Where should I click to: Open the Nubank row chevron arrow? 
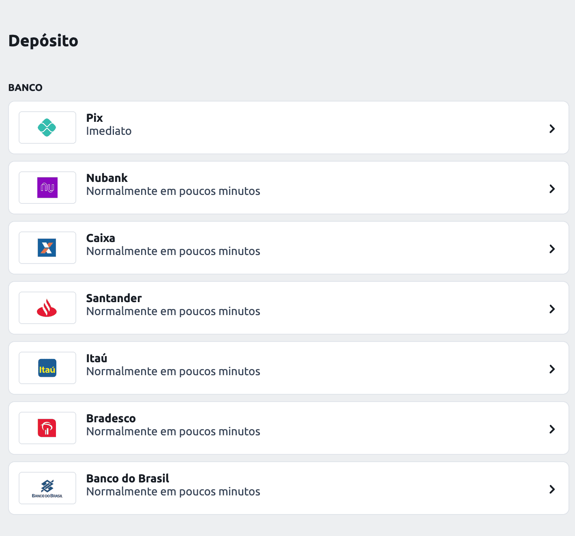click(x=552, y=189)
